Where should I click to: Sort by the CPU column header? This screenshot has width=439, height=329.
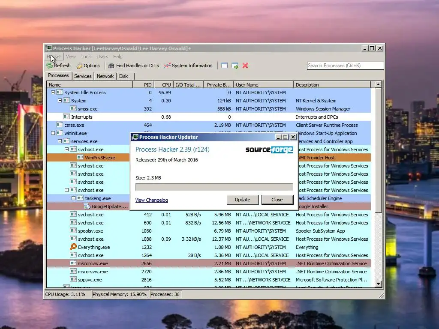tap(163, 85)
